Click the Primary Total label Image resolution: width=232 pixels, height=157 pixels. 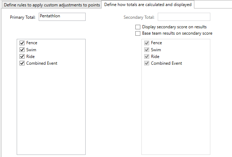click(23, 17)
